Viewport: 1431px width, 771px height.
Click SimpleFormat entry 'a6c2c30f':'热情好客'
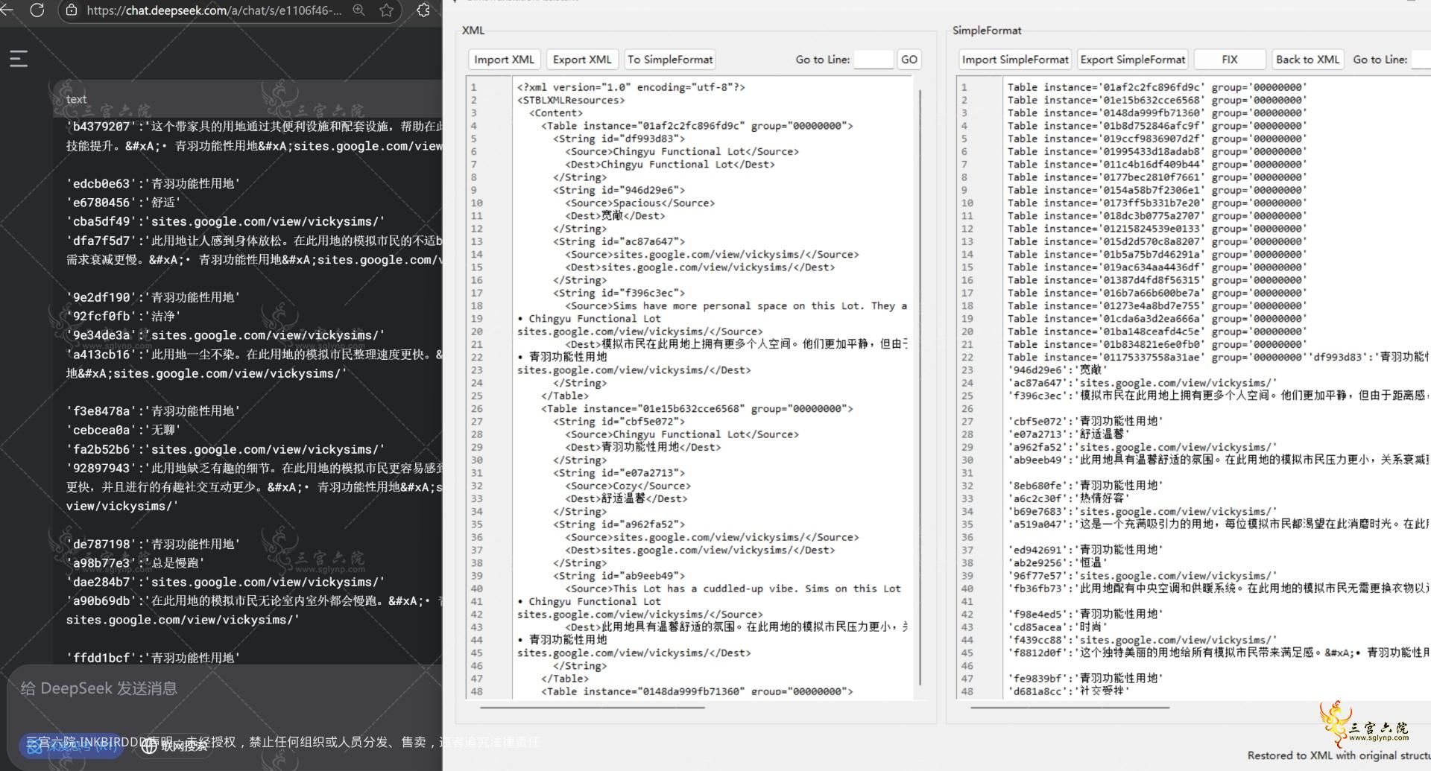click(x=1068, y=498)
